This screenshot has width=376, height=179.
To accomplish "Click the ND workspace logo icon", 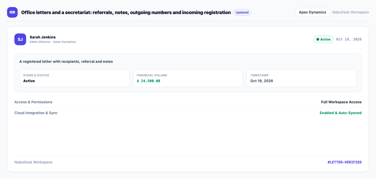I will (x=12, y=12).
